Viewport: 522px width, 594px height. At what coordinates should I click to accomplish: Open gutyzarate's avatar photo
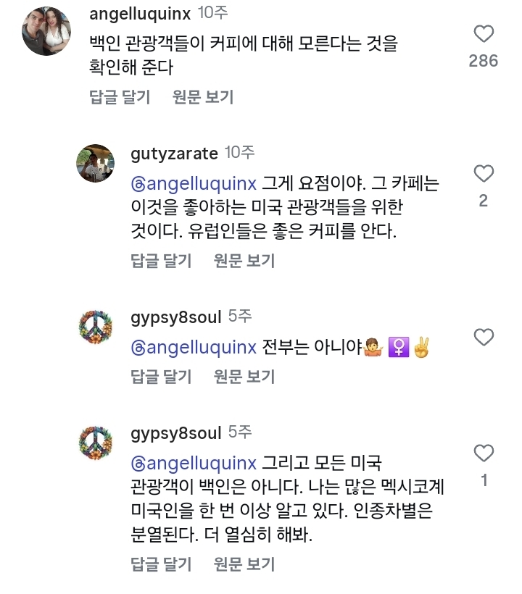point(95,163)
